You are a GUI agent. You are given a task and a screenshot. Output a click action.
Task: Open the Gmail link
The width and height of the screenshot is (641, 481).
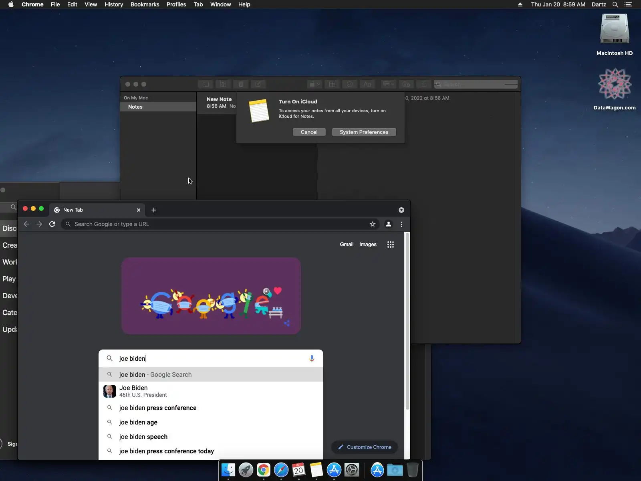click(347, 244)
